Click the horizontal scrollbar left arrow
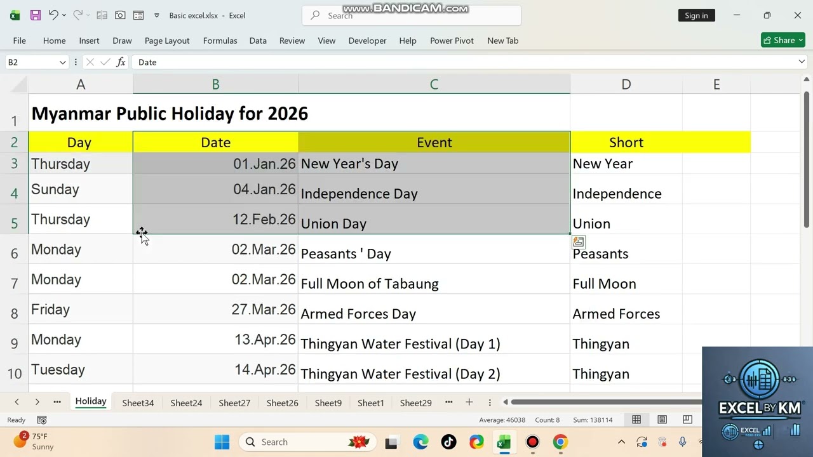 coord(506,402)
